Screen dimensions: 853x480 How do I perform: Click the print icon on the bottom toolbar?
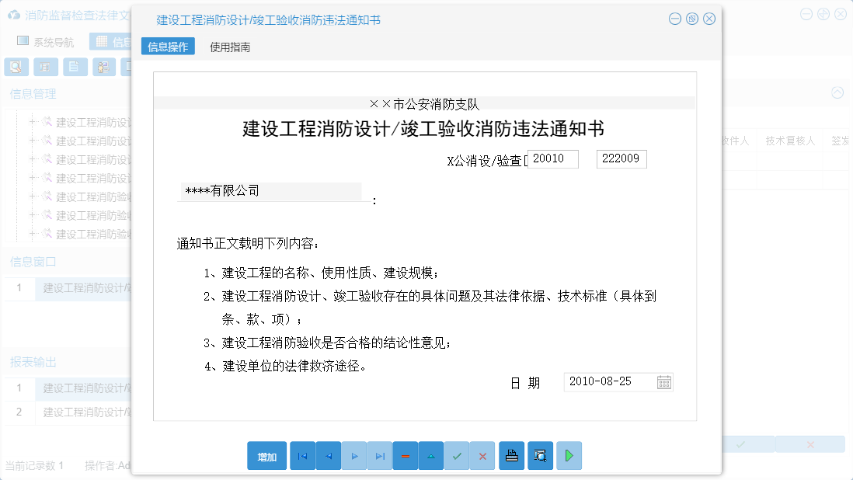511,456
